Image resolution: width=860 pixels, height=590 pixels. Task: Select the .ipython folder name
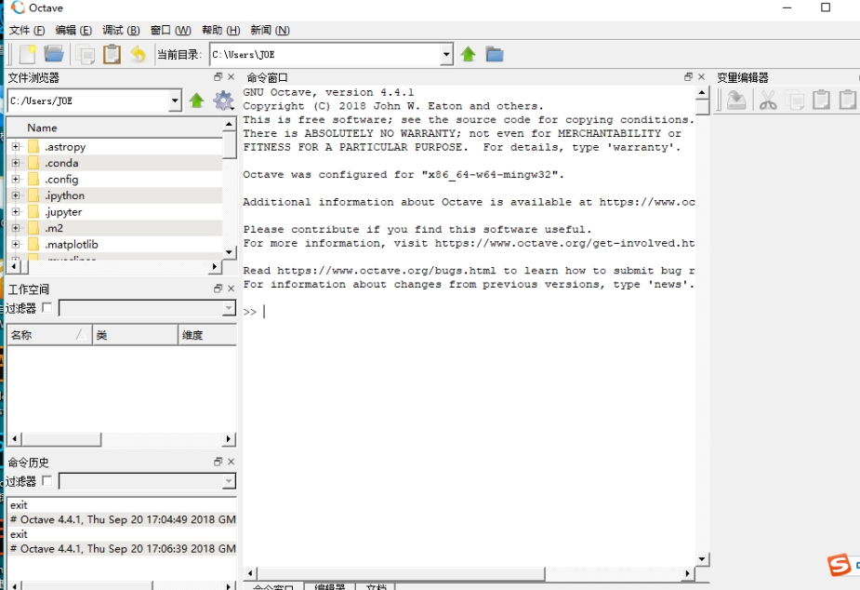coord(65,195)
